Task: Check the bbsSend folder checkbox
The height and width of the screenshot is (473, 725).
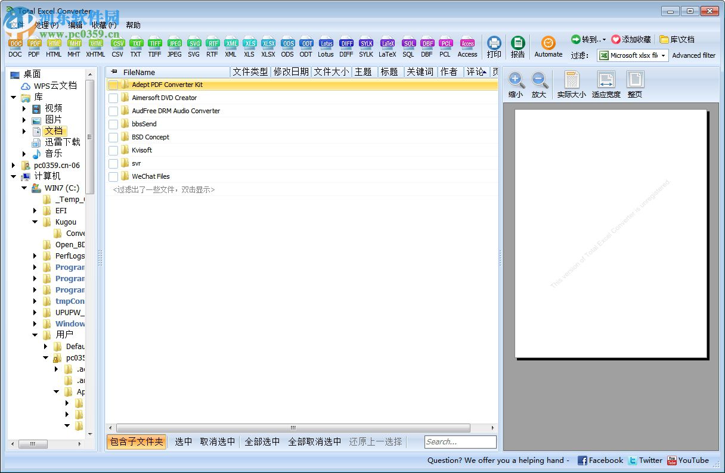Action: pos(113,123)
